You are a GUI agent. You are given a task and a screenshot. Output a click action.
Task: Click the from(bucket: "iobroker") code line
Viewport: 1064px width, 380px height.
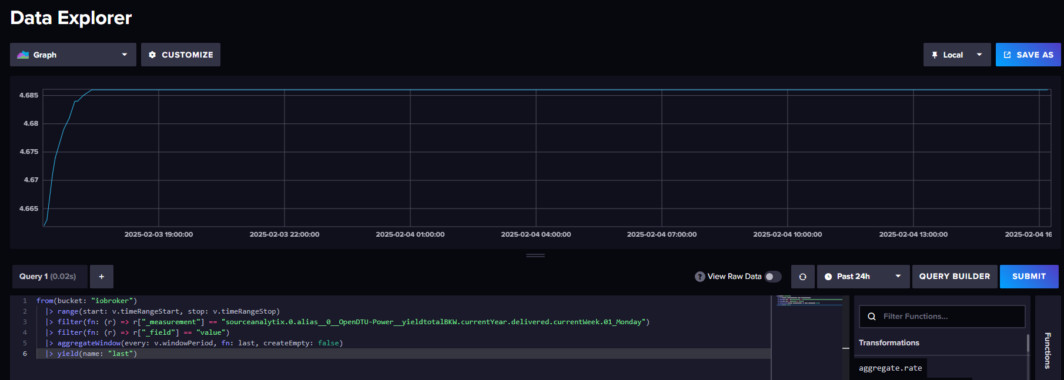coord(86,301)
